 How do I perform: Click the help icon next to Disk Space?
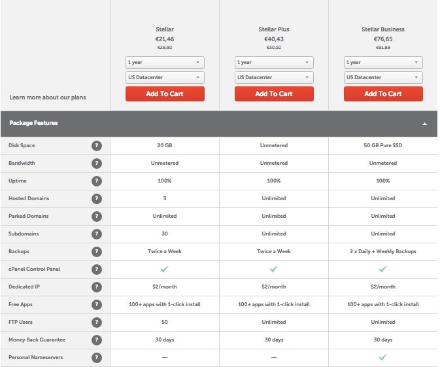click(x=97, y=145)
